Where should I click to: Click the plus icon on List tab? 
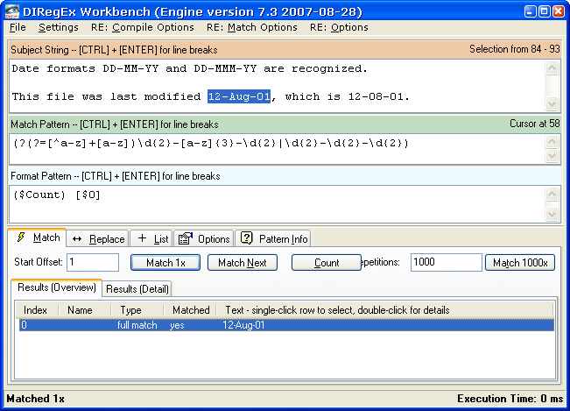pyautogui.click(x=142, y=238)
